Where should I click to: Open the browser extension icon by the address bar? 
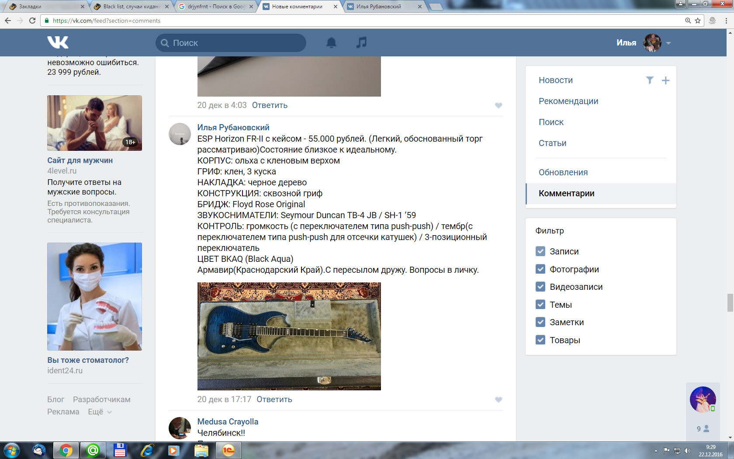(x=713, y=21)
